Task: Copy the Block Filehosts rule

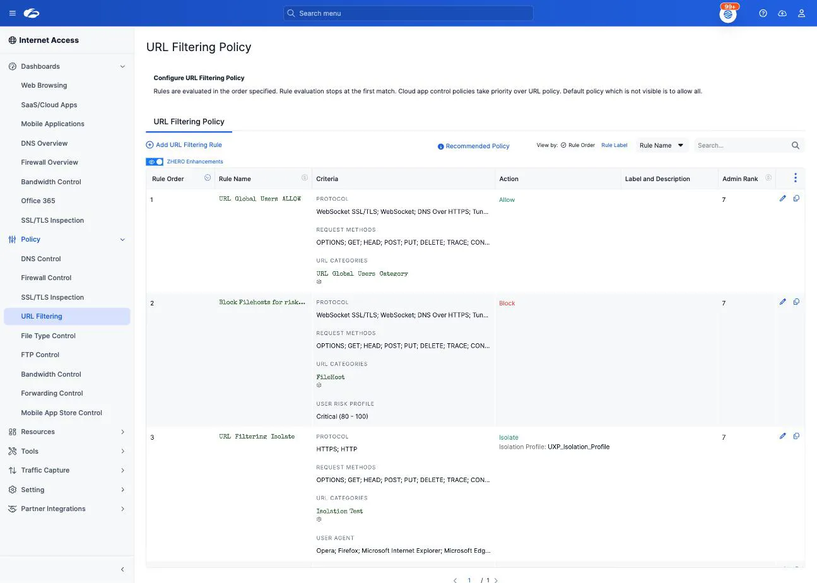Action: (x=796, y=302)
